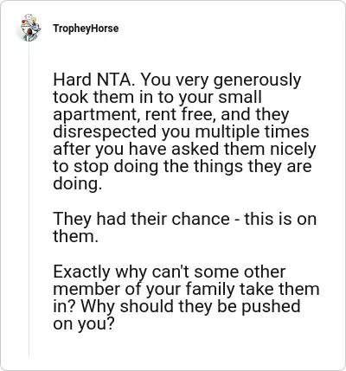Click the word "Exactly" starting the last paragraph

coord(81,272)
